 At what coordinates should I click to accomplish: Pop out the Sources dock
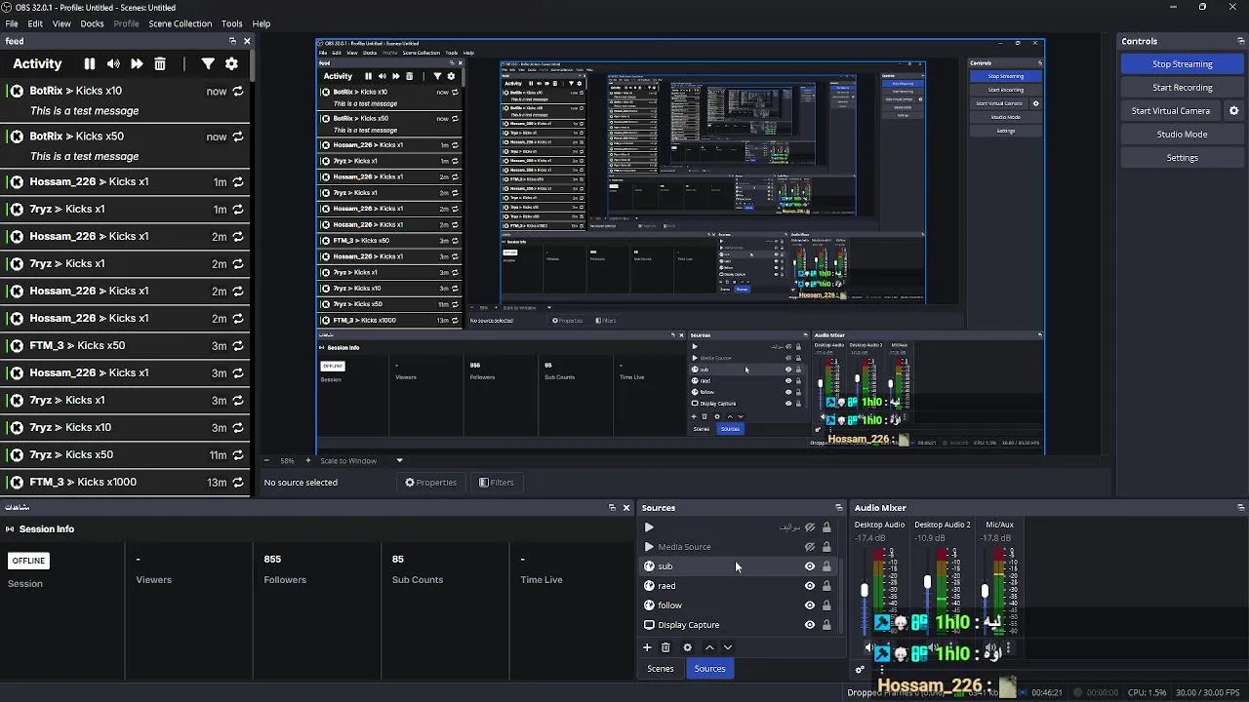[838, 507]
